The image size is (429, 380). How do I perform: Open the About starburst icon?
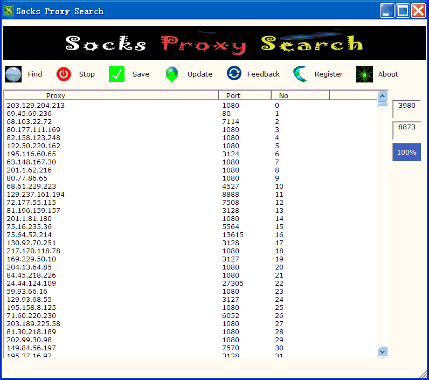(x=364, y=74)
